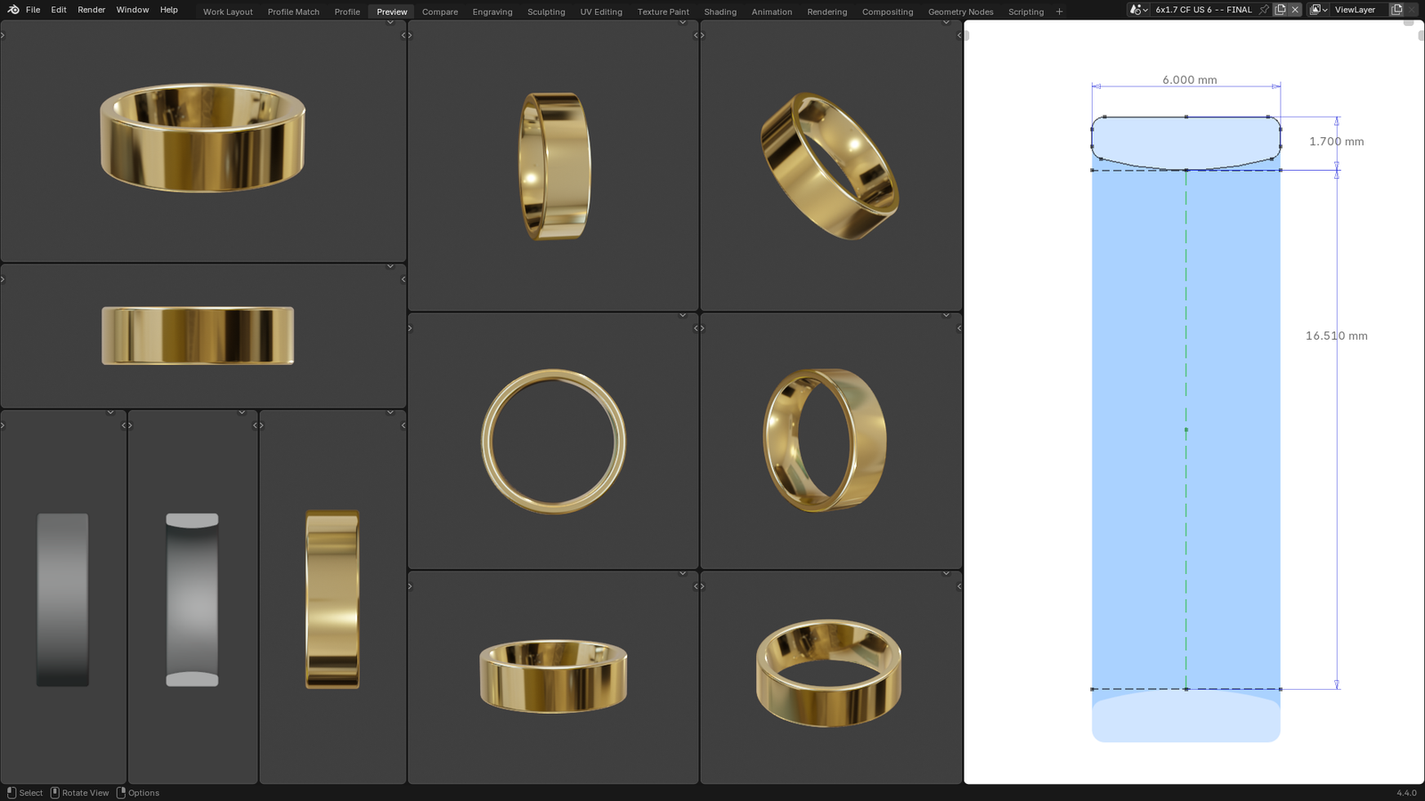Image resolution: width=1425 pixels, height=801 pixels.
Task: Duplicate the scene with New Scene icon
Action: click(x=1280, y=10)
